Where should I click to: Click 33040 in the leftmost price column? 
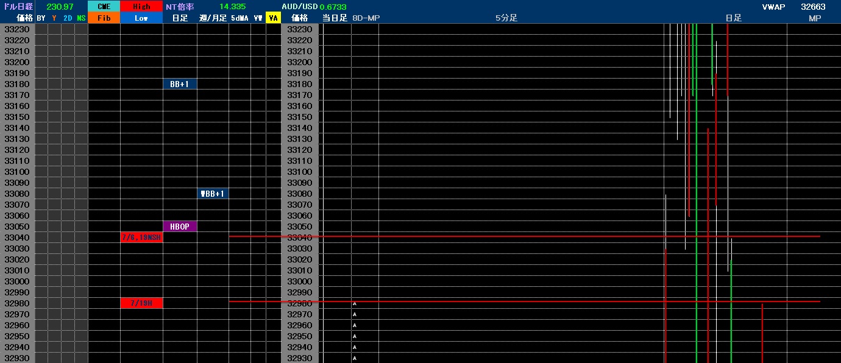point(17,238)
